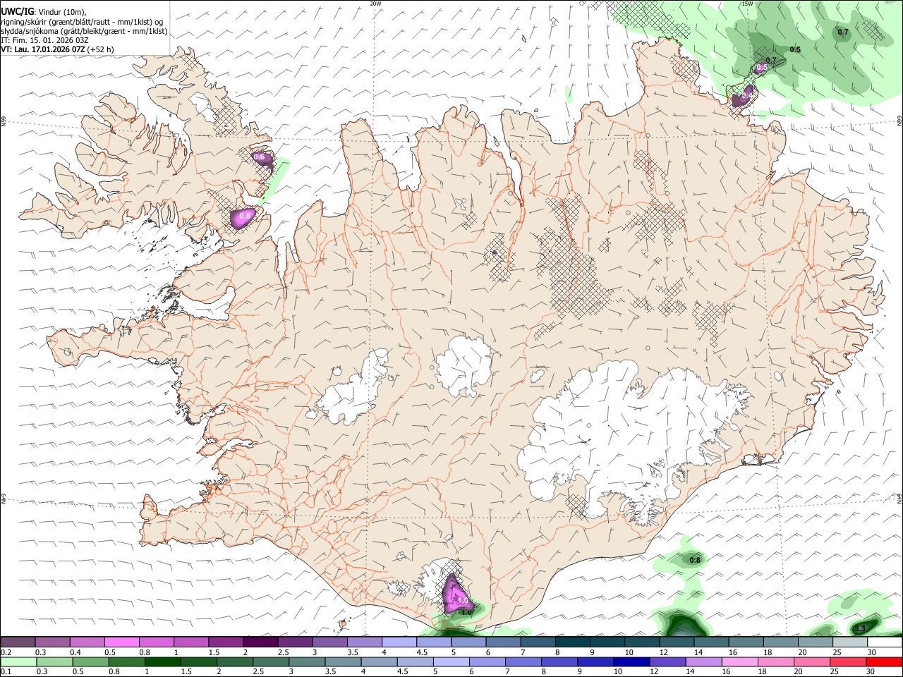Image resolution: width=903 pixels, height=677 pixels.
Task: Click the 15W longitude label at top
Action: click(x=746, y=4)
